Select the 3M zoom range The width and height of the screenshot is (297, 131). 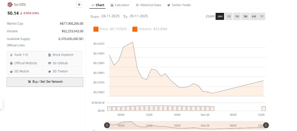click(245, 17)
